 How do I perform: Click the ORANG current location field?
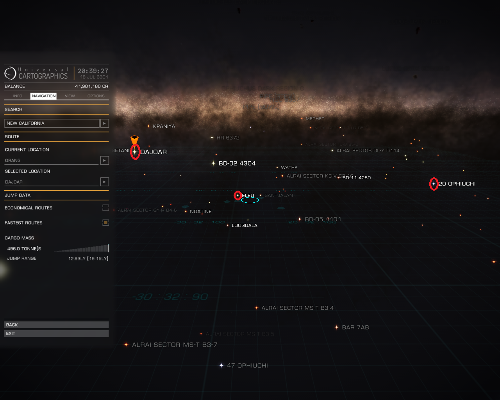coord(52,161)
